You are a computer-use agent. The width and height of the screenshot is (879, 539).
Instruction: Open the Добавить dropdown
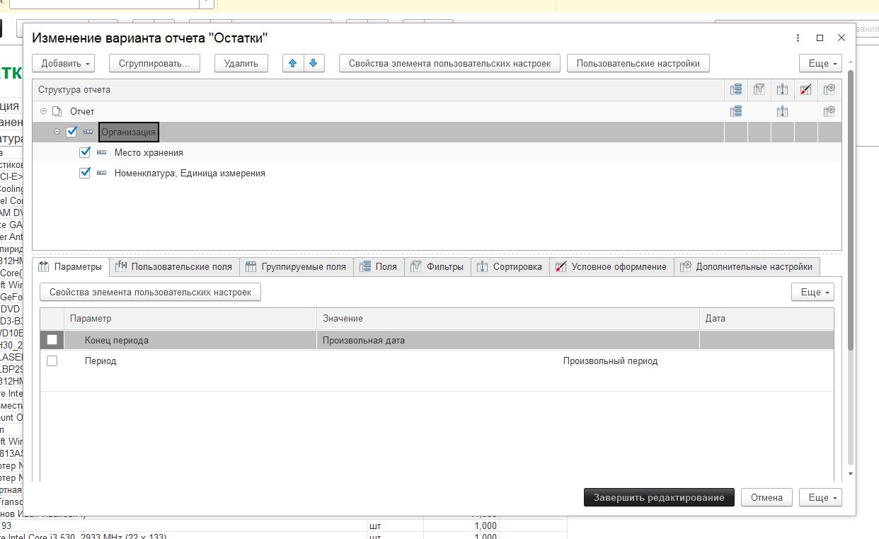(x=67, y=63)
